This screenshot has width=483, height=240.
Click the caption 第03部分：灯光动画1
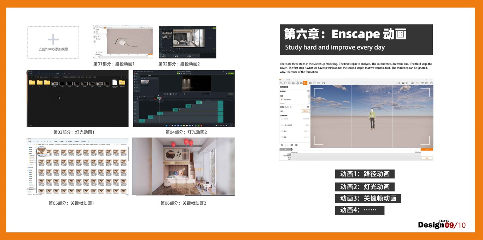[x=74, y=132]
